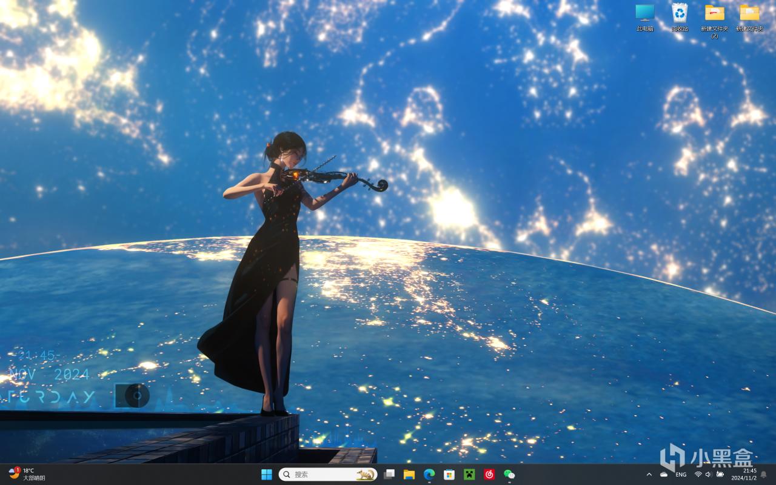Click the 搜索 taskbar search box
This screenshot has width=776, height=485.
[328, 474]
